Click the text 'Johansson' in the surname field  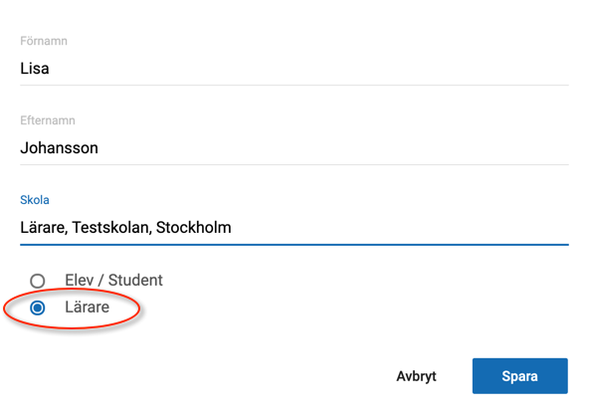59,148
